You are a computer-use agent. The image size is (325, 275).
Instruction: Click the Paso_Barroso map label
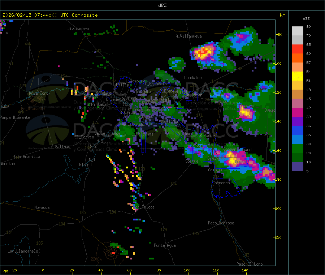tap(221, 223)
